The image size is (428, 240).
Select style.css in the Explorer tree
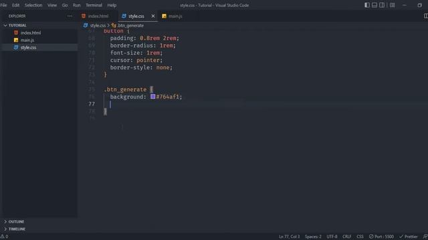pos(28,47)
